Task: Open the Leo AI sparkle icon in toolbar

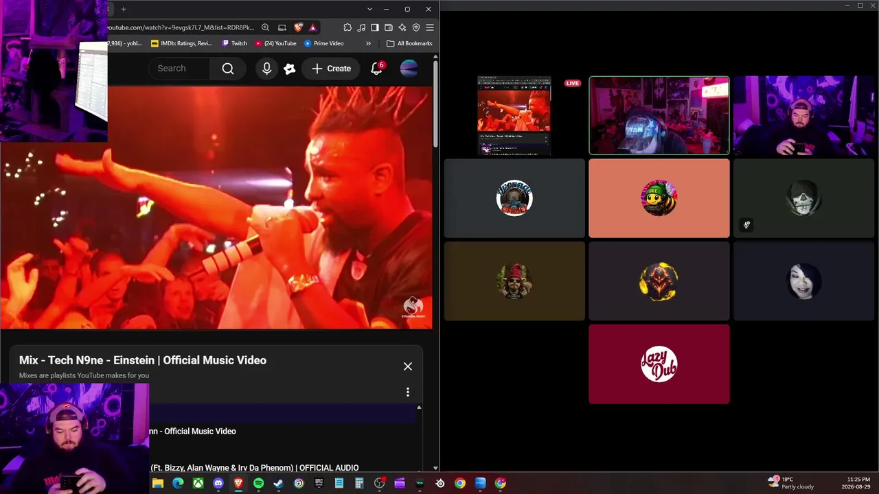Action: tap(402, 27)
